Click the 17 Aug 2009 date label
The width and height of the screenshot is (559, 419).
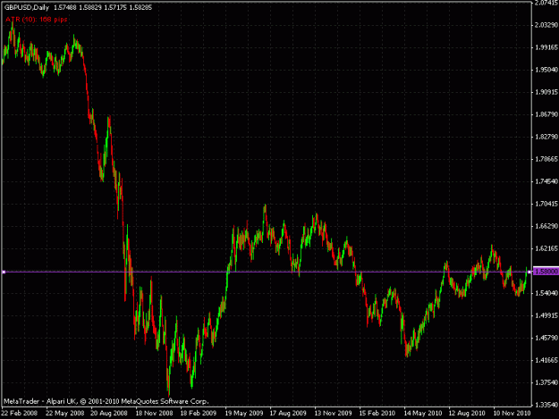coord(288,414)
